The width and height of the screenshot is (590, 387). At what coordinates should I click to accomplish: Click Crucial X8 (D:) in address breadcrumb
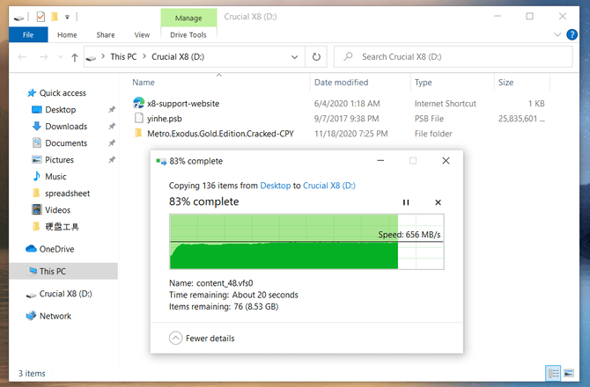(178, 57)
